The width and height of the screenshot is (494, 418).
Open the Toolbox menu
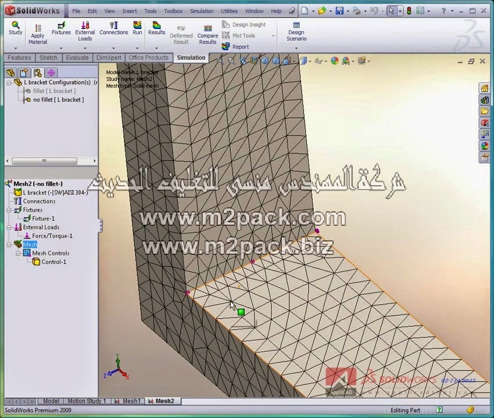coord(173,11)
